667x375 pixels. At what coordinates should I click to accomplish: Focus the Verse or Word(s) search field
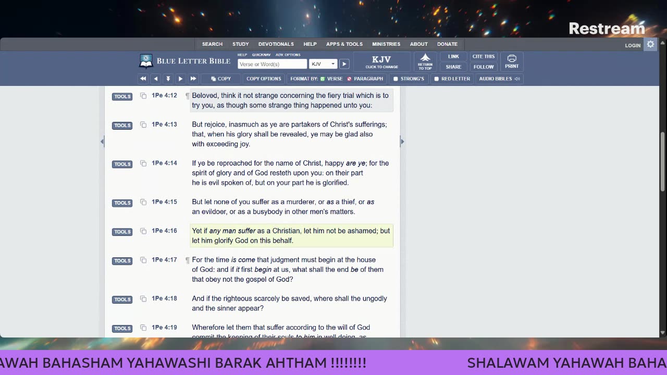(x=272, y=64)
